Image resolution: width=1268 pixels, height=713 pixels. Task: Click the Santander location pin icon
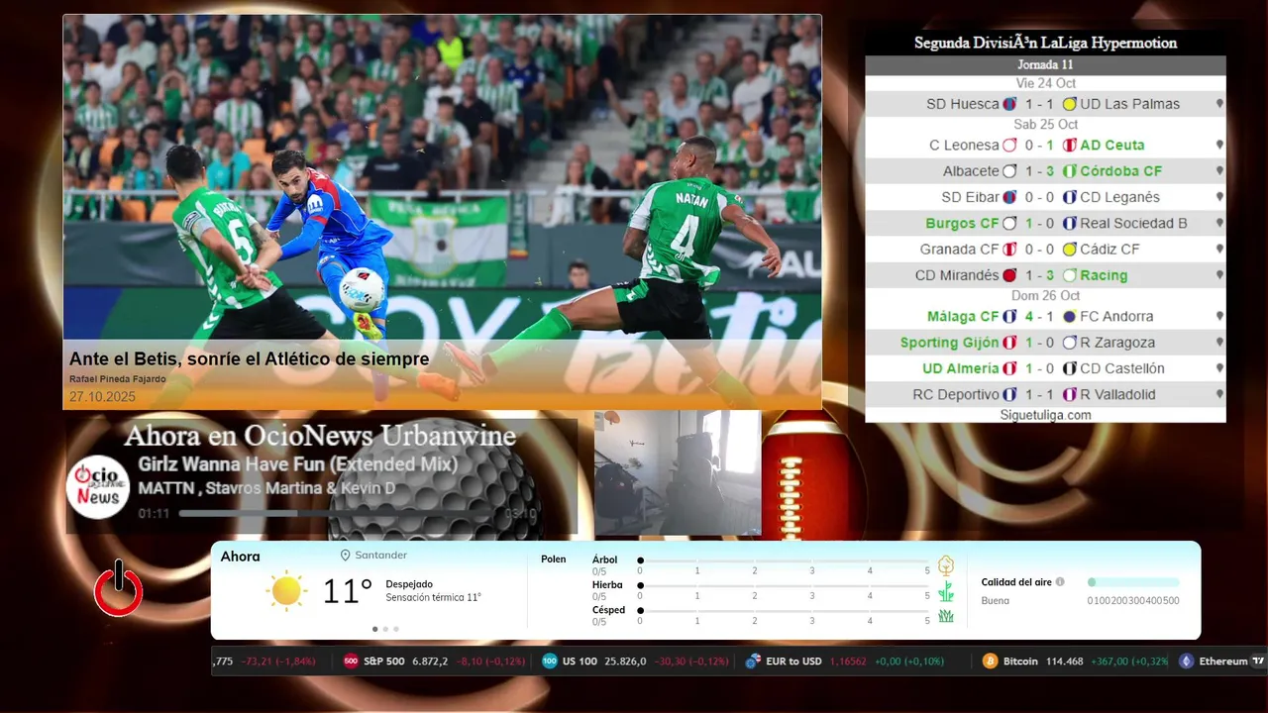(346, 556)
